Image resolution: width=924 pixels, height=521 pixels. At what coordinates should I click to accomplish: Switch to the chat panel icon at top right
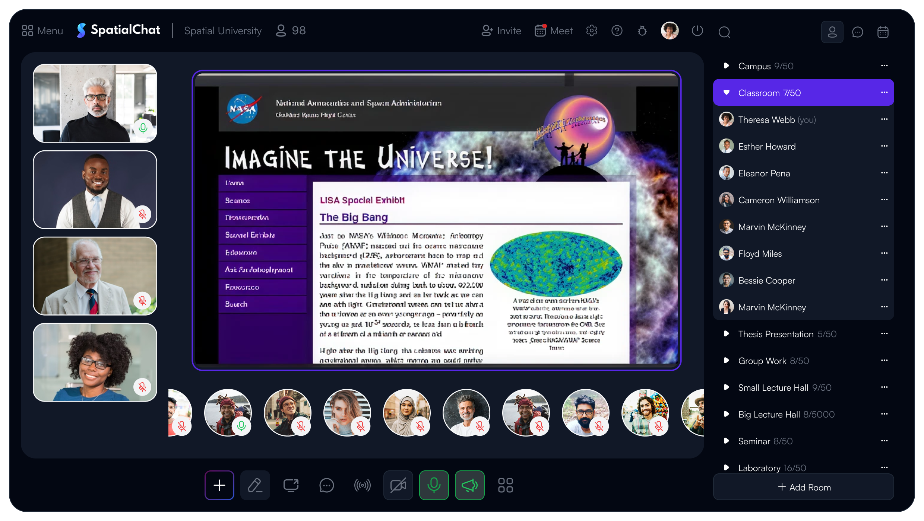(x=858, y=32)
